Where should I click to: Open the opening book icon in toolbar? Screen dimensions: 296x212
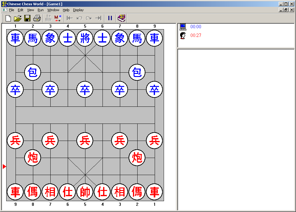[121, 18]
